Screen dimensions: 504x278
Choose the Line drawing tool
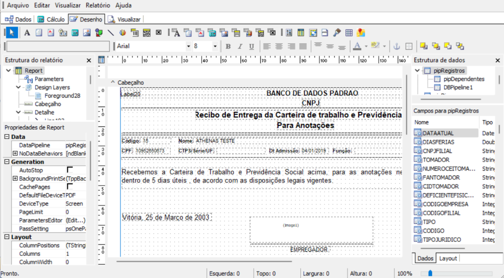click(x=111, y=33)
